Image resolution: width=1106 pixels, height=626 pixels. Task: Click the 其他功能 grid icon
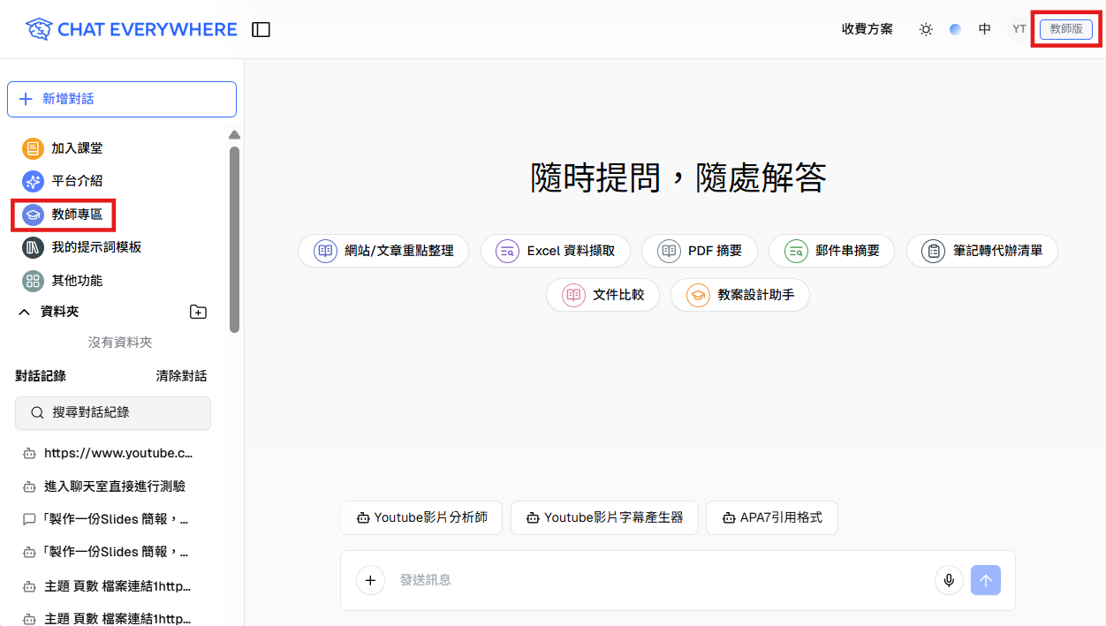(33, 281)
